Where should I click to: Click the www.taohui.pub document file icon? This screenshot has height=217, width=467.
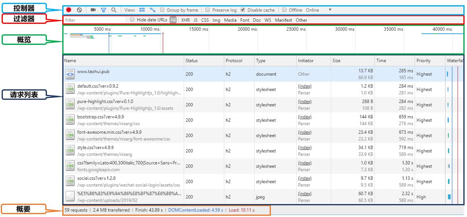coord(70,74)
